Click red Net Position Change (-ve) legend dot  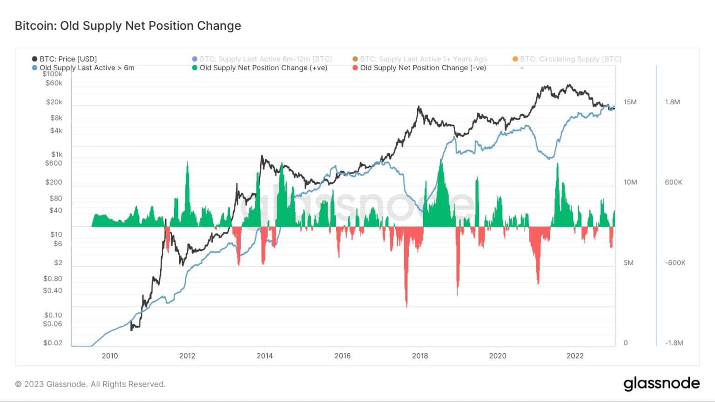coord(355,68)
